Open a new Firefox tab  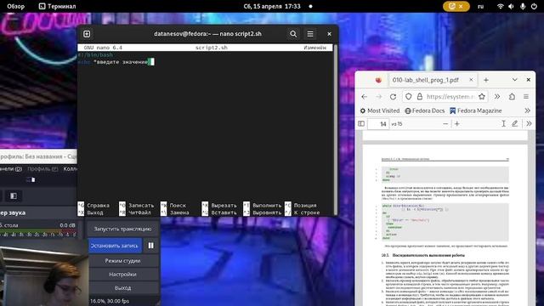pos(485,80)
